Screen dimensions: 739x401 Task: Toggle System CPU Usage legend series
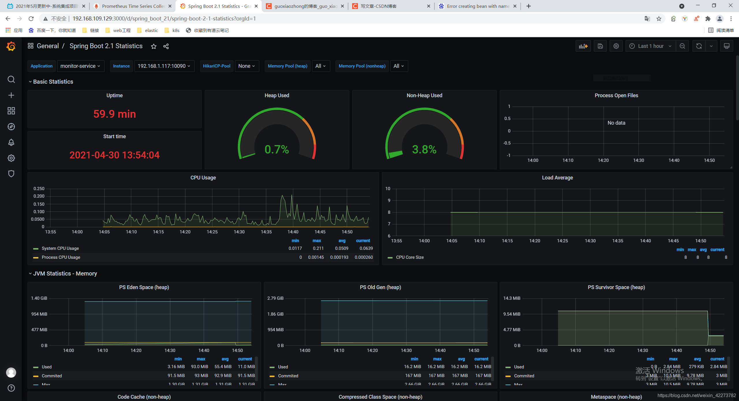60,248
